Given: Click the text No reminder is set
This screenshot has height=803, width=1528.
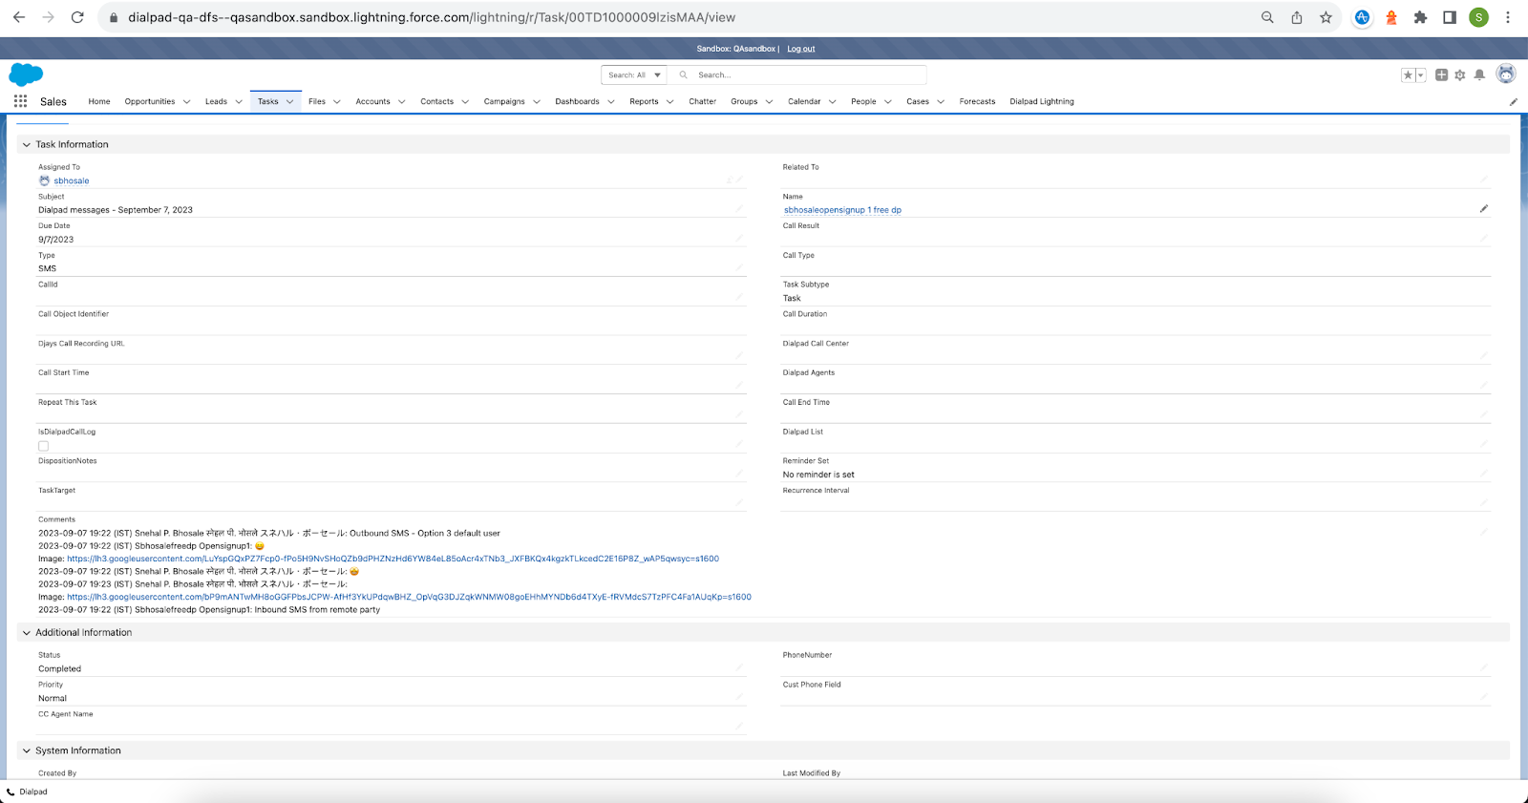Looking at the screenshot, I should pyautogui.click(x=818, y=475).
